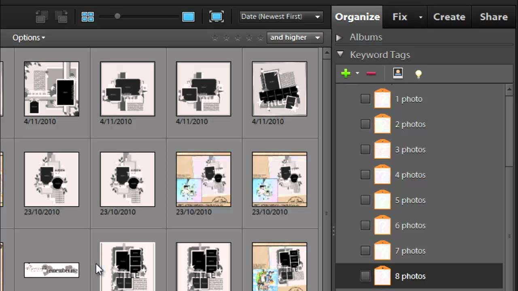
Task: Select the '5 photos' tag label
Action: 410,200
